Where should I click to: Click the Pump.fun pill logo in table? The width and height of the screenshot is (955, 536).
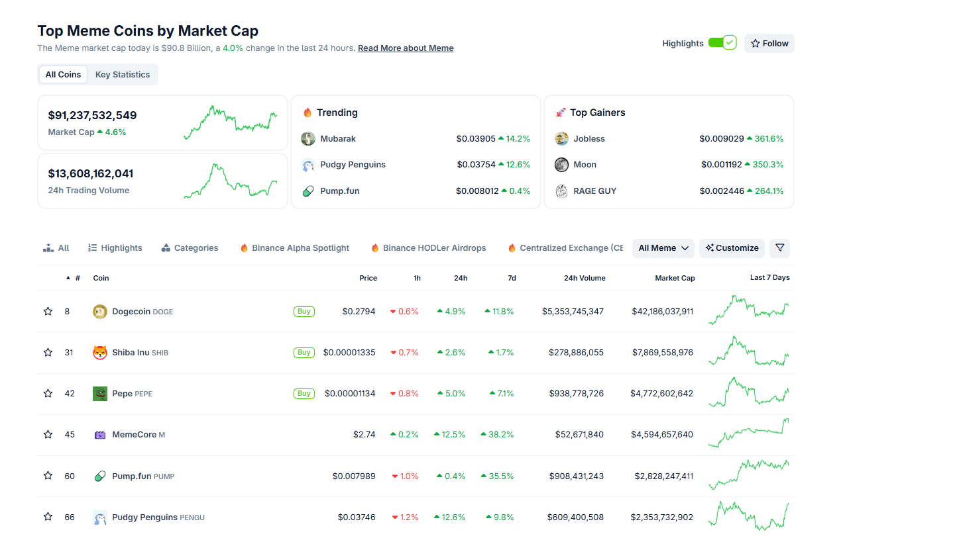click(x=100, y=476)
